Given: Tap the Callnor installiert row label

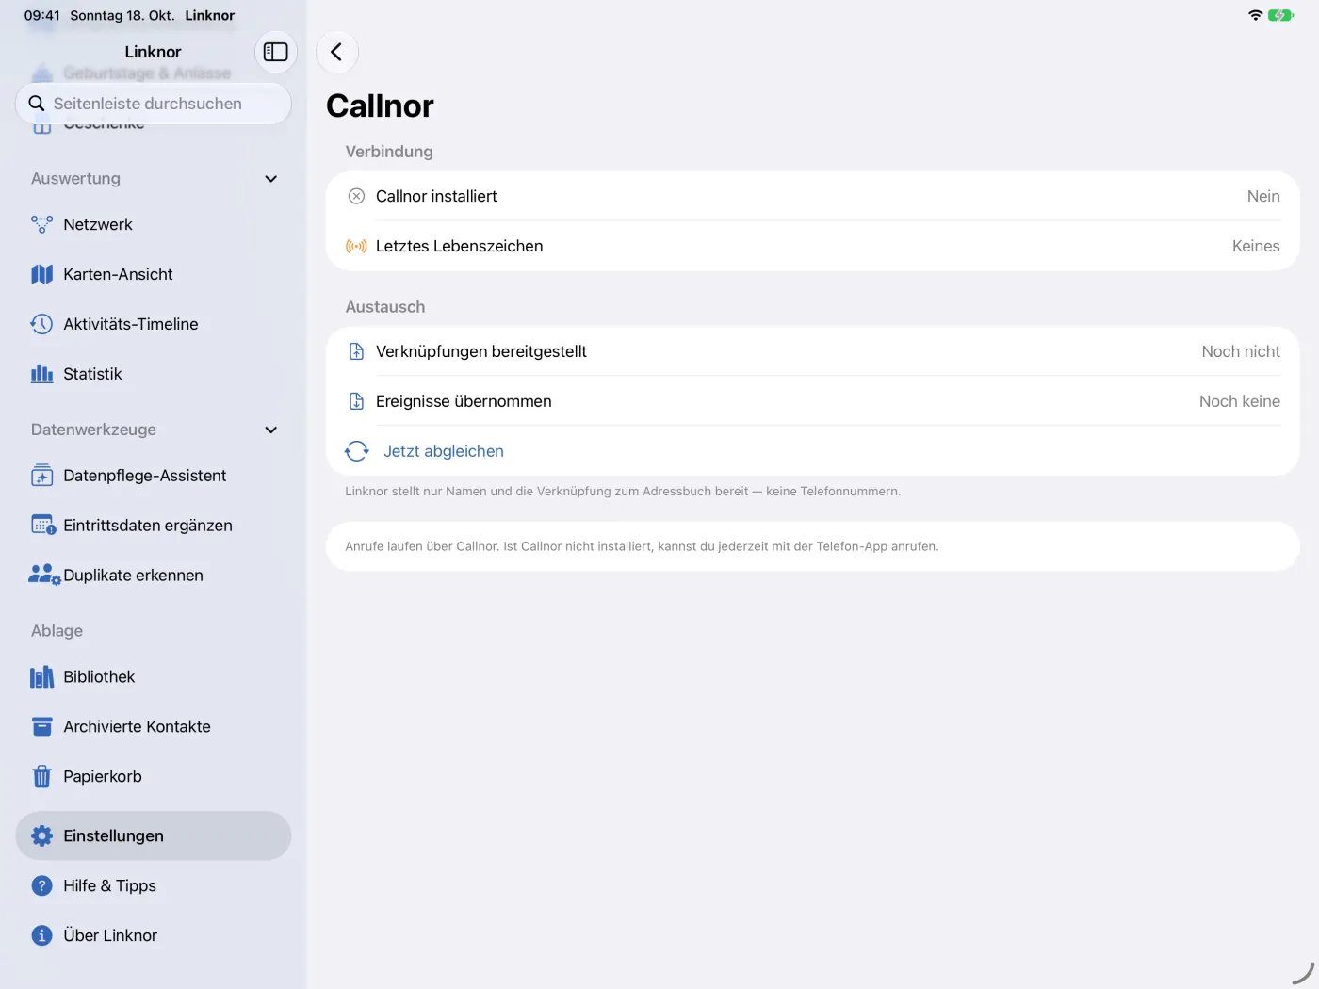Looking at the screenshot, I should click(x=436, y=196).
